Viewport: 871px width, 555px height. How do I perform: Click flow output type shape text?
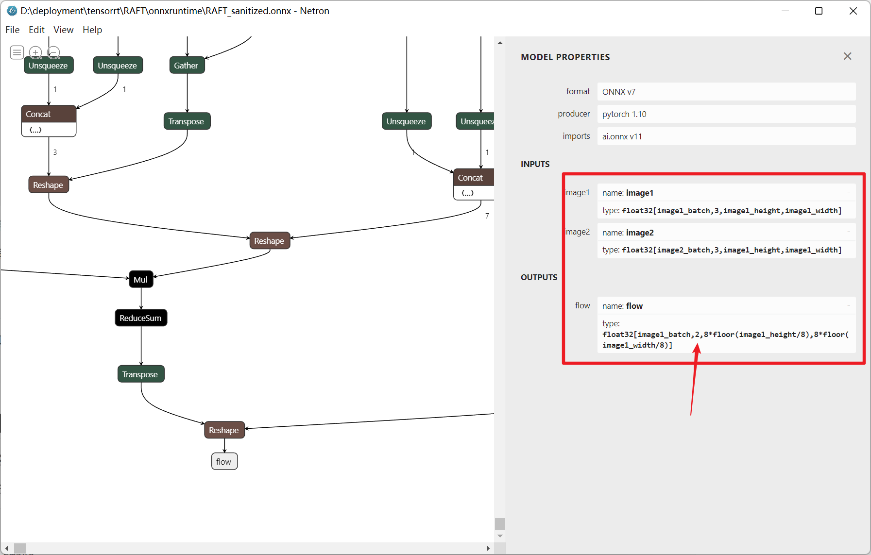[x=726, y=339]
